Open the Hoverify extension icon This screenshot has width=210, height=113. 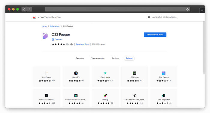pos(76,73)
